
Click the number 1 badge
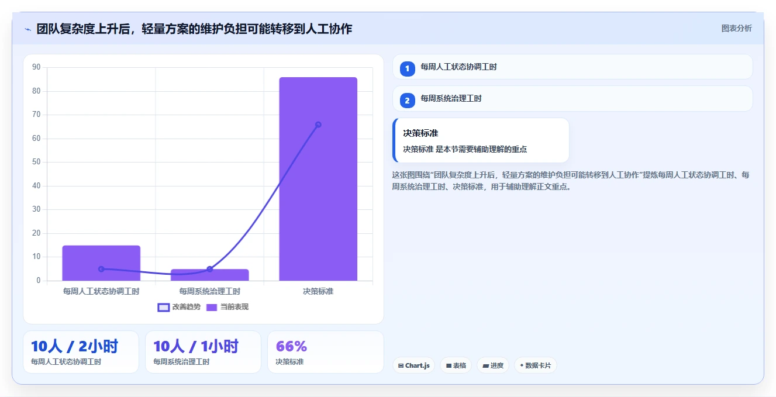[x=408, y=68]
